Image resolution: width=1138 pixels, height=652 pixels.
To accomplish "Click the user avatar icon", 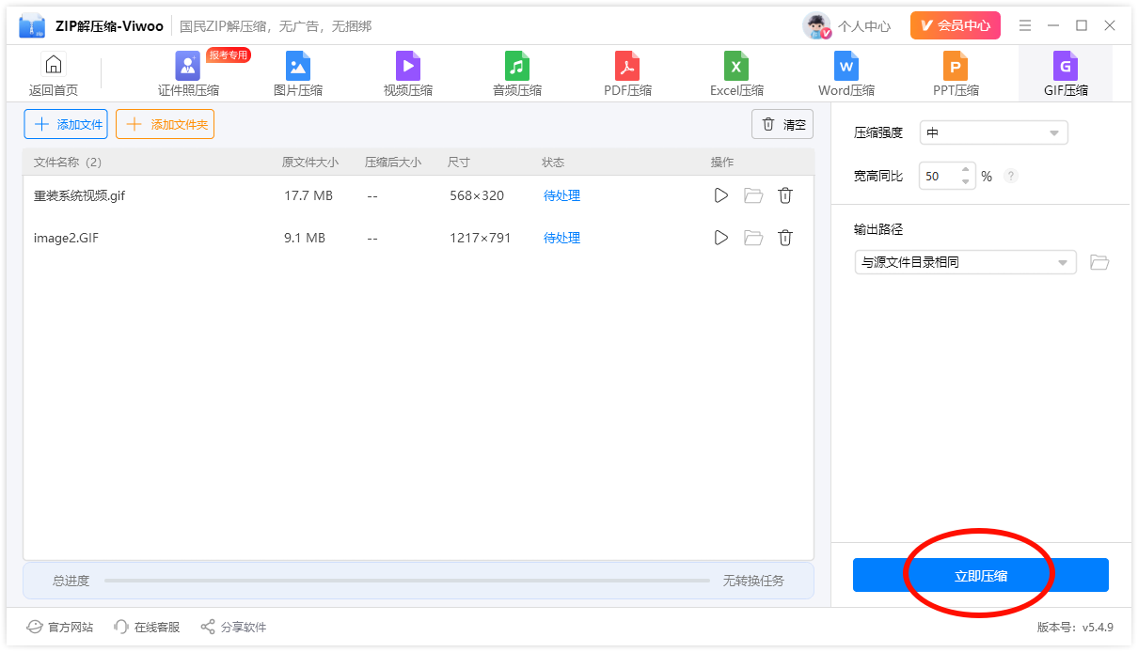I will (816, 25).
